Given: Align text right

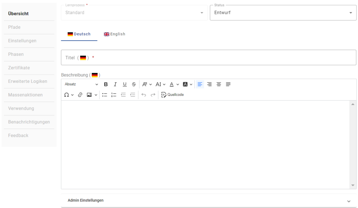Looking at the screenshot, I should coord(209,84).
